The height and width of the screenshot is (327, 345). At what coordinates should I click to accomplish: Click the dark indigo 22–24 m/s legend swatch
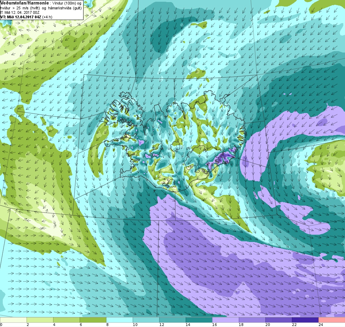tap(305, 320)
